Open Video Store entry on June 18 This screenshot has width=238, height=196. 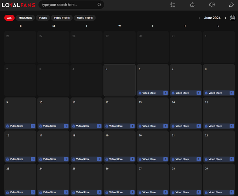click(x=86, y=159)
